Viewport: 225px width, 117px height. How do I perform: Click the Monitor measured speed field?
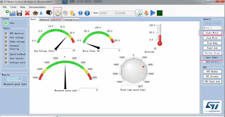14,79
